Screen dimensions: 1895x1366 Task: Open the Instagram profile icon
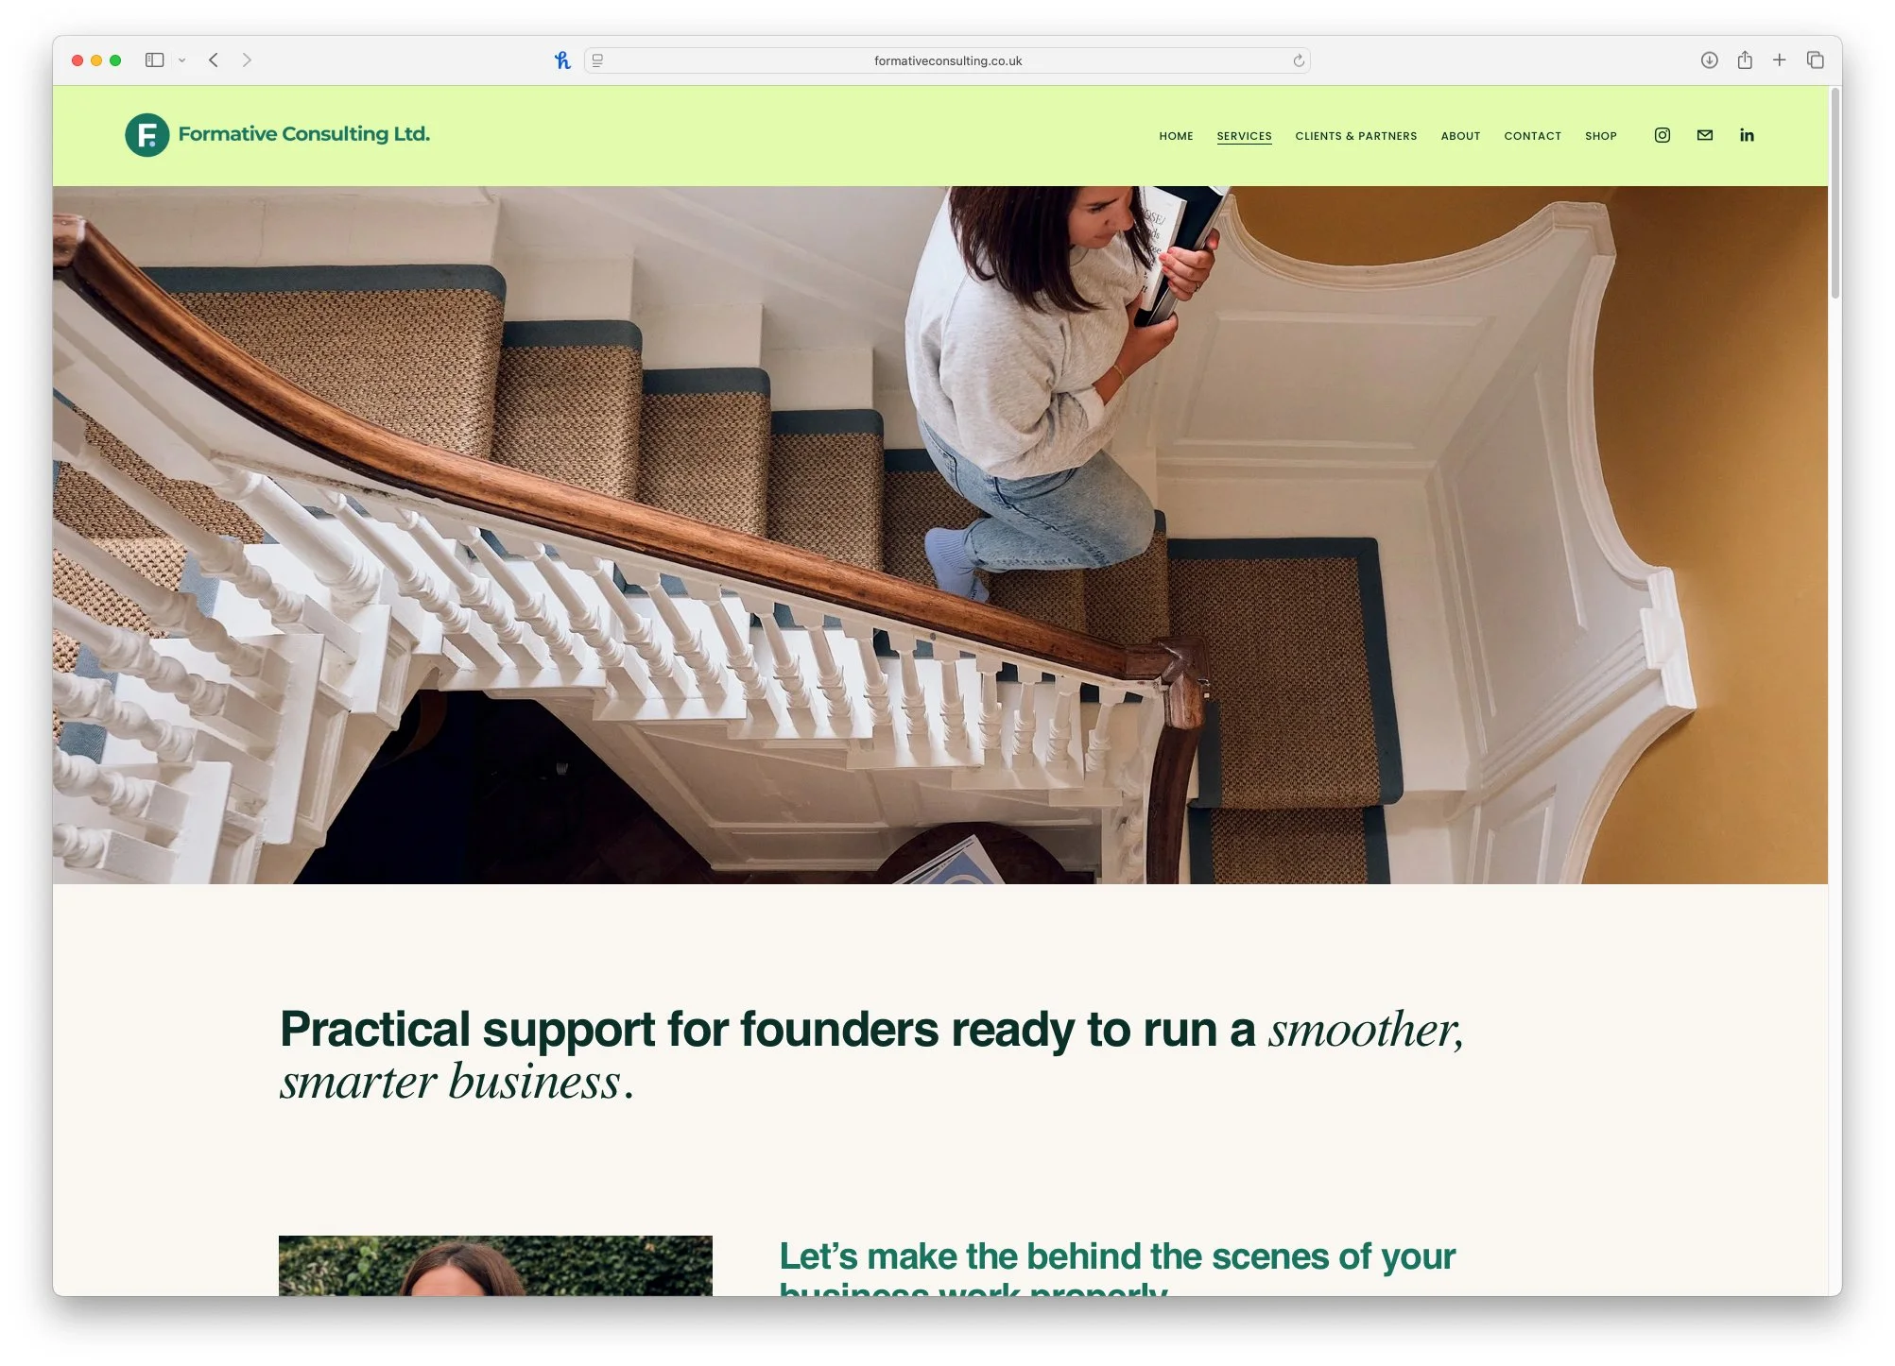tap(1662, 135)
